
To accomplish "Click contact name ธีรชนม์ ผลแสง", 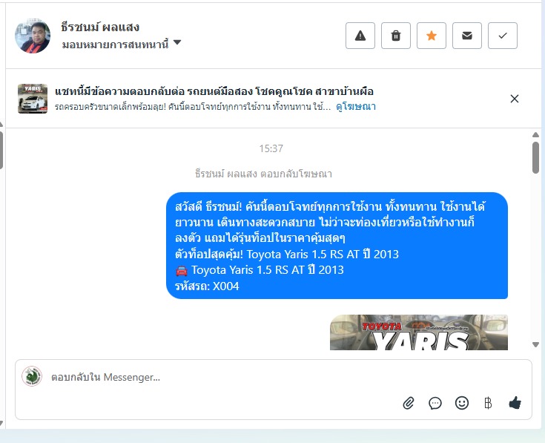I will pyautogui.click(x=100, y=27).
